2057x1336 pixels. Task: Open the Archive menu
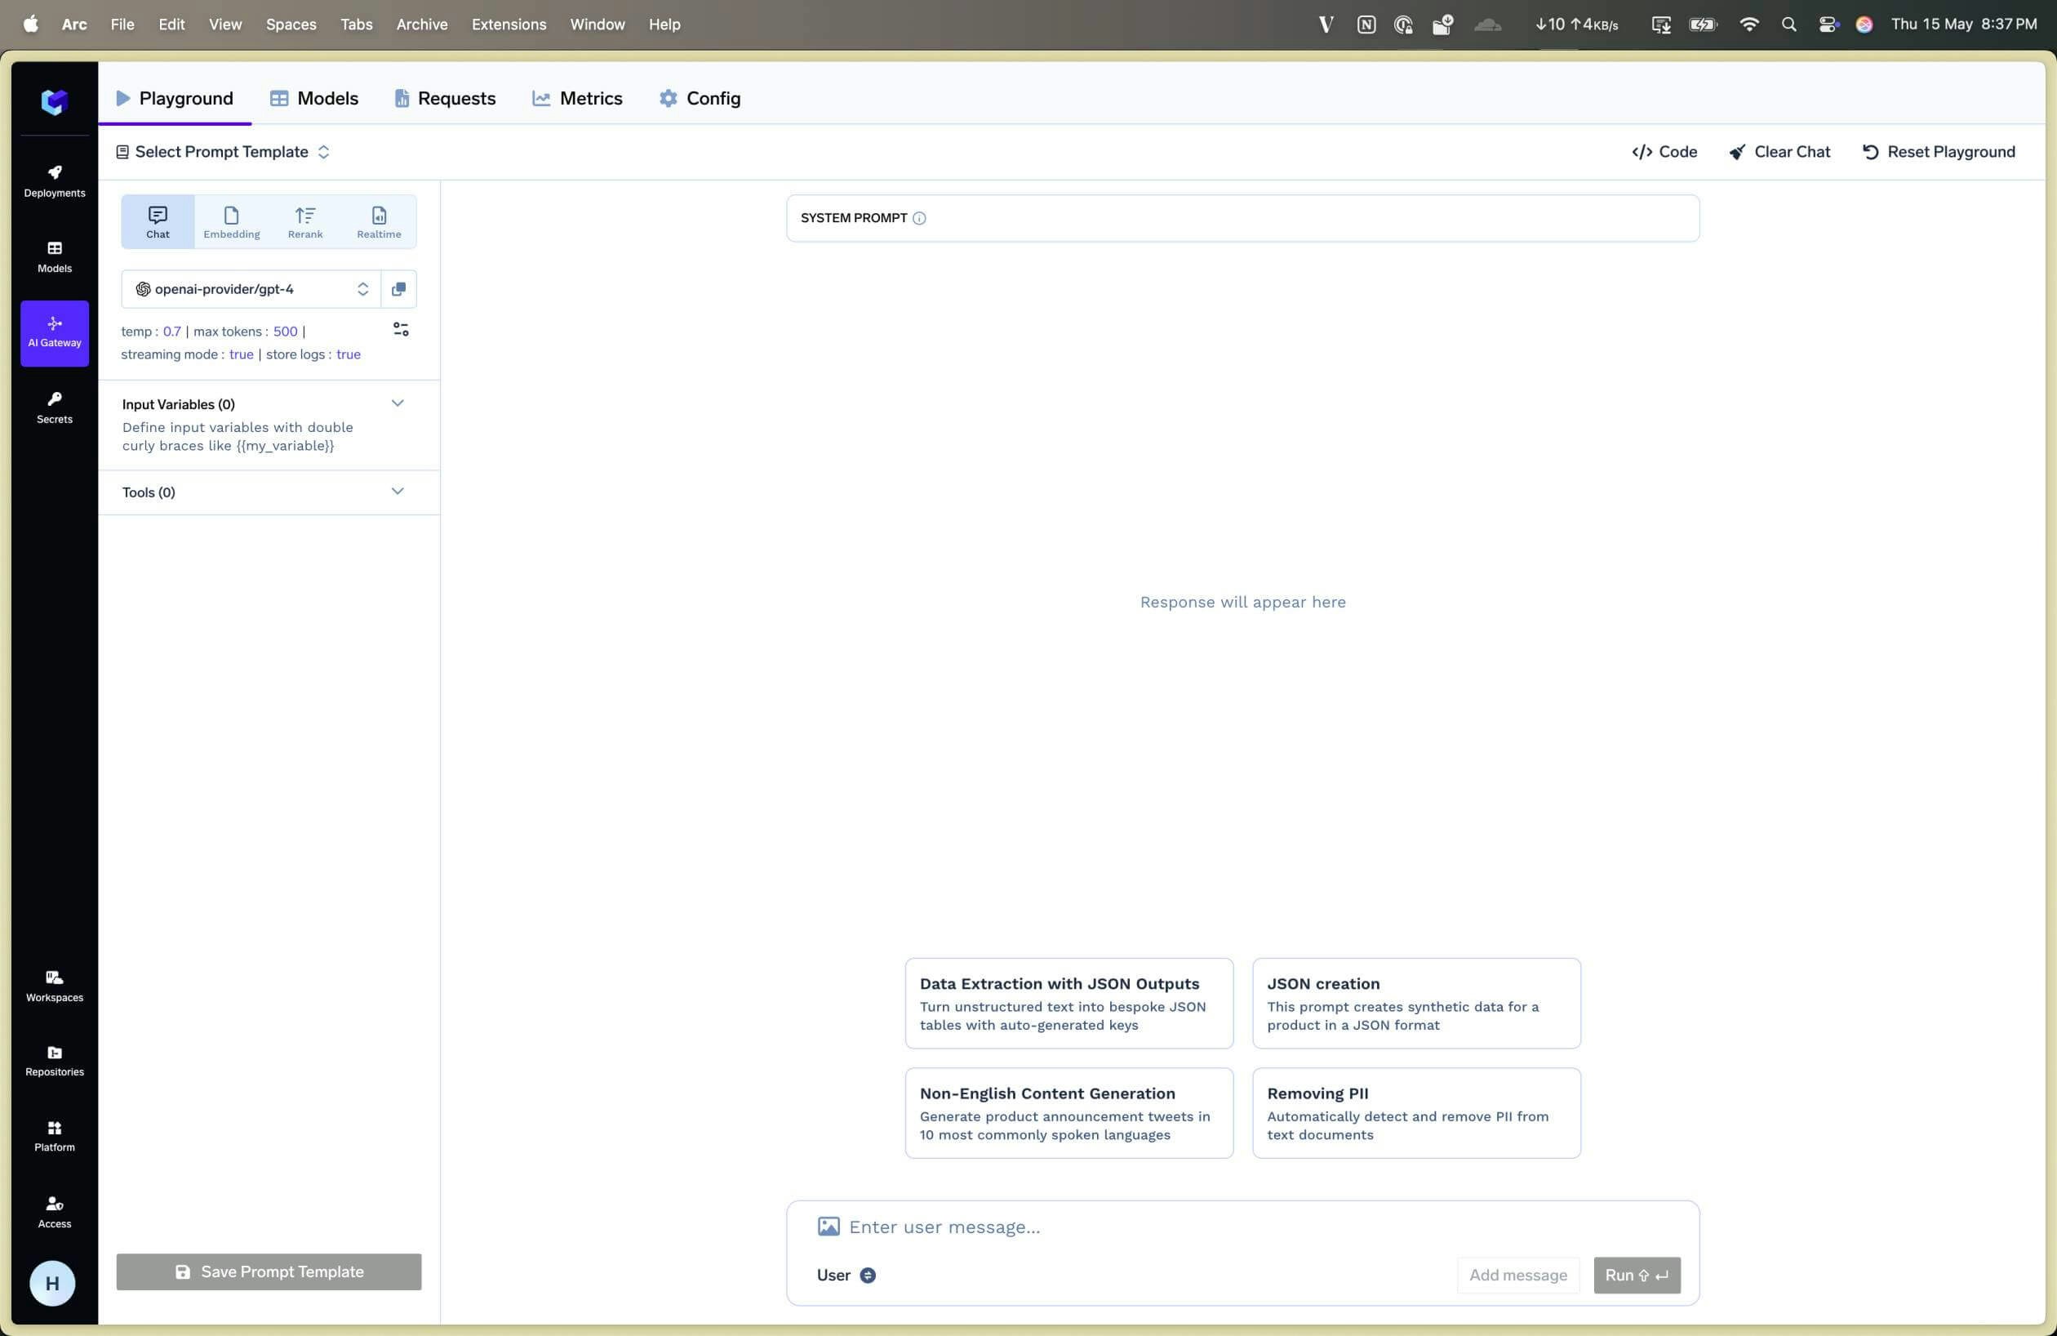click(x=422, y=24)
